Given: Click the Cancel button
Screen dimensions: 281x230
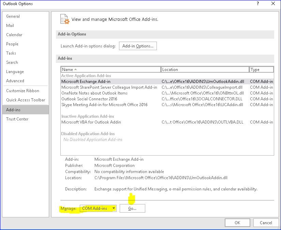Looking at the screenshot, I should click(266, 222).
